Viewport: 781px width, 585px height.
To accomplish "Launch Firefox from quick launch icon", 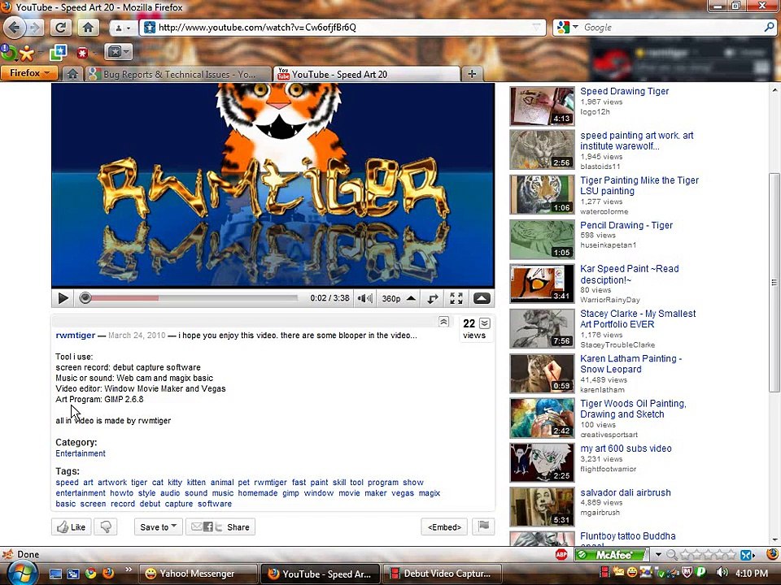I will coord(107,574).
